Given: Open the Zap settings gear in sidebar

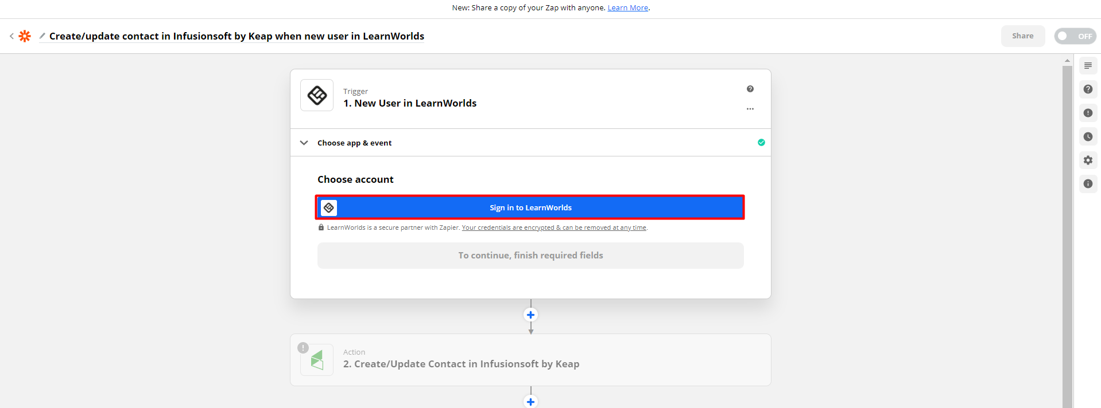Looking at the screenshot, I should 1087,160.
